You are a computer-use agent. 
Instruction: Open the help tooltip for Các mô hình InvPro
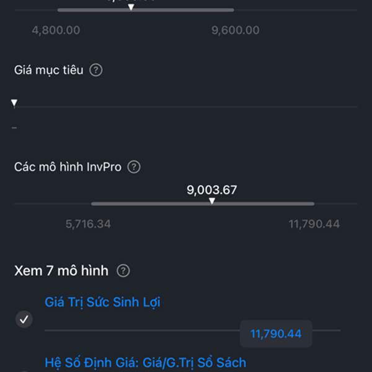[x=134, y=167]
